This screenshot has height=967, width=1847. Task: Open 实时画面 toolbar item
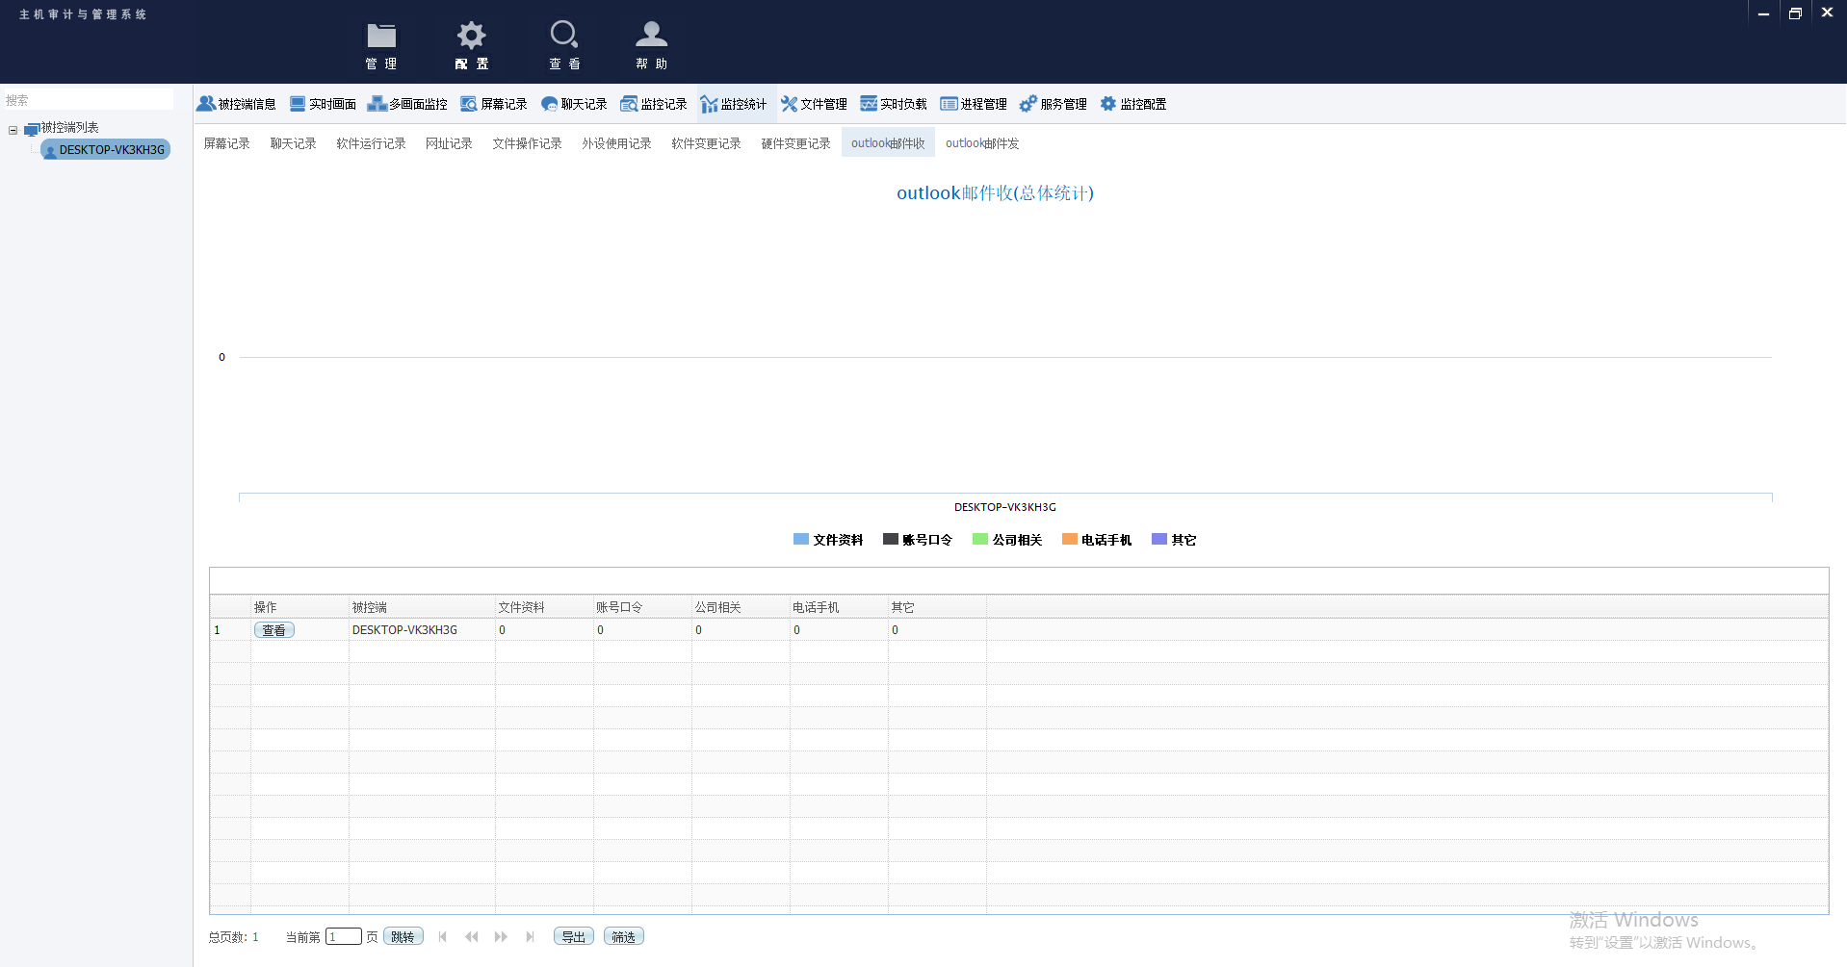[x=323, y=104]
